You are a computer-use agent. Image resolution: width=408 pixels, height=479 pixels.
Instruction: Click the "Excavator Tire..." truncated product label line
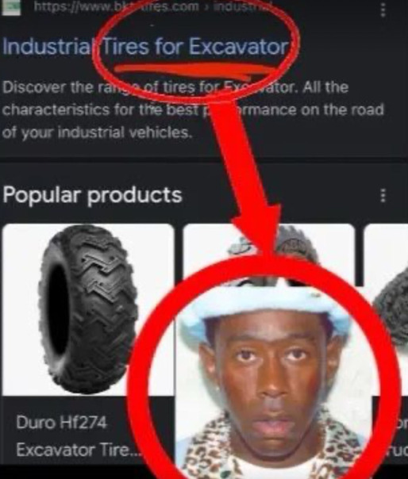pos(78,450)
